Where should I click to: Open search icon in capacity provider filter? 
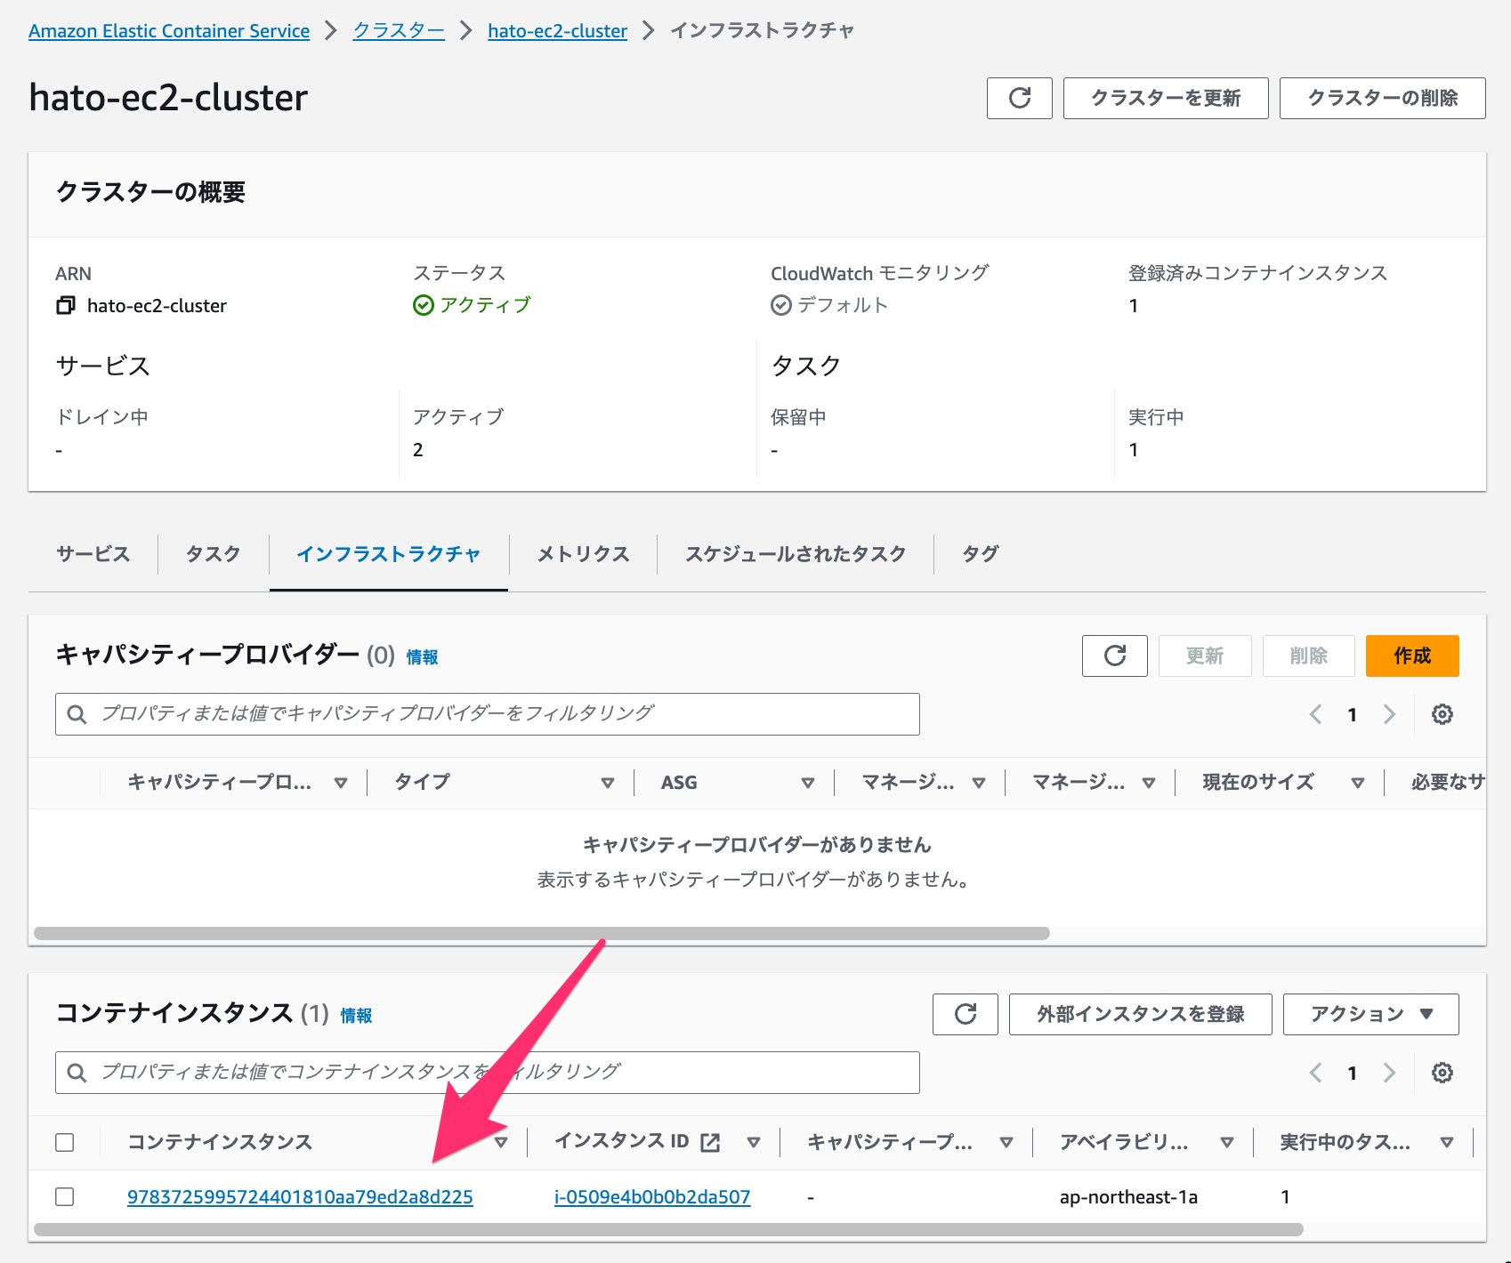[77, 713]
